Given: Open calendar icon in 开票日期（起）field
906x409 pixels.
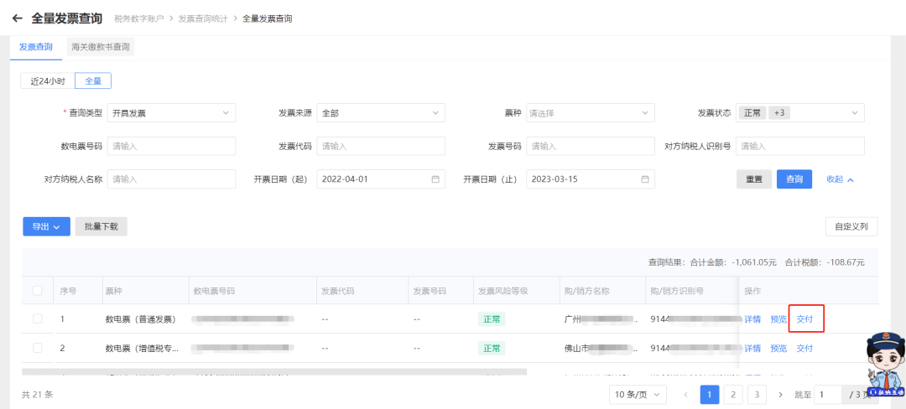Looking at the screenshot, I should (435, 179).
